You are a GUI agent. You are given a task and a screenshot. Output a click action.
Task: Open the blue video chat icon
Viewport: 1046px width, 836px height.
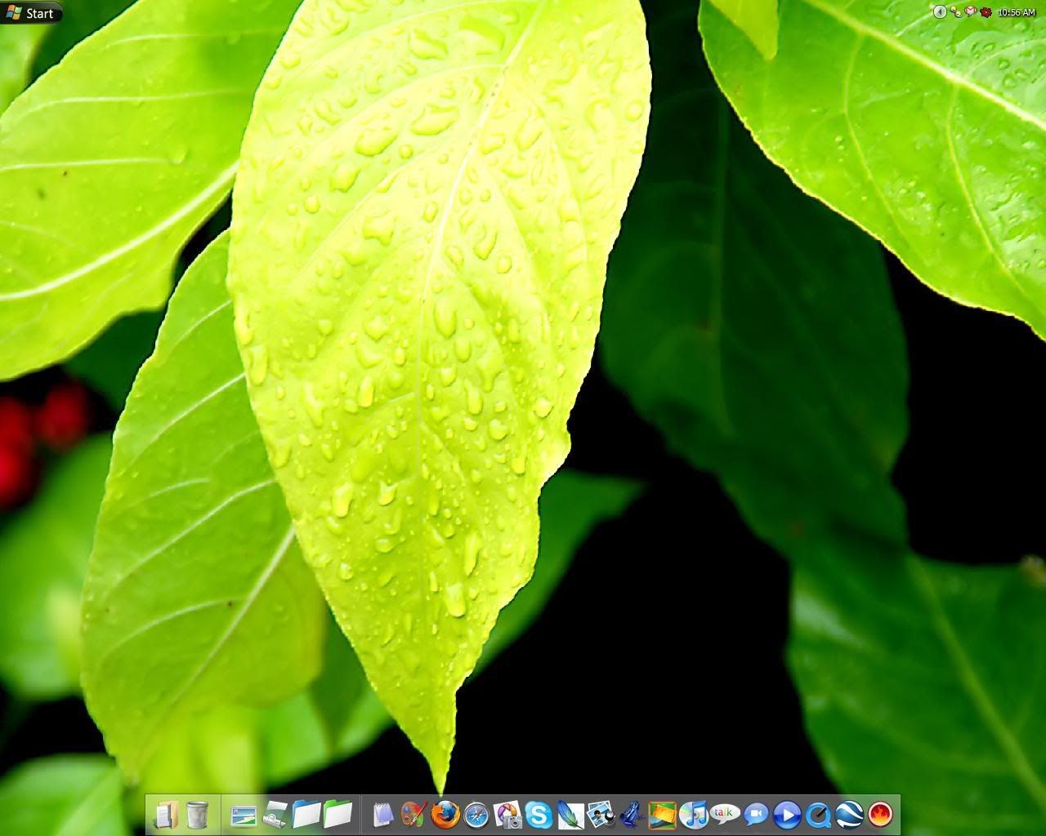point(756,814)
